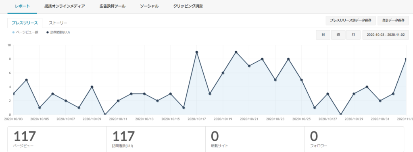Open the 2020-10-03 - 2020-11-02 date range picker

click(x=386, y=35)
